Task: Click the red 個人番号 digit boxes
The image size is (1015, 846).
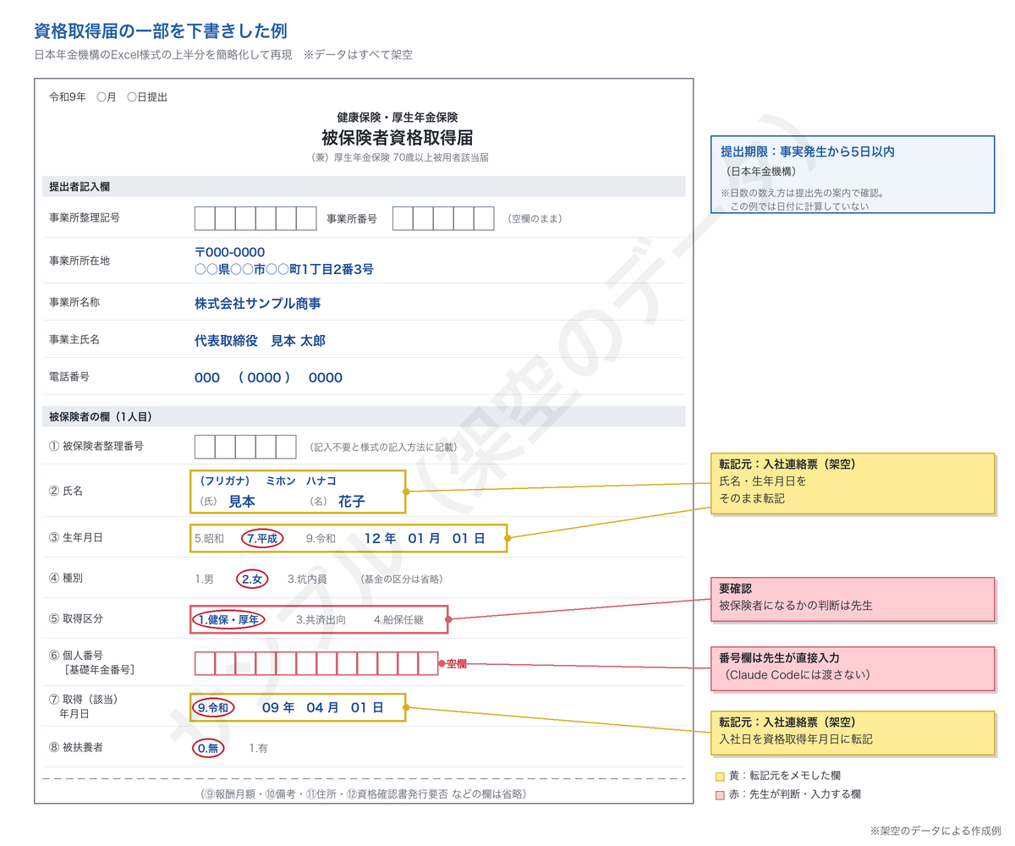Action: click(316, 663)
